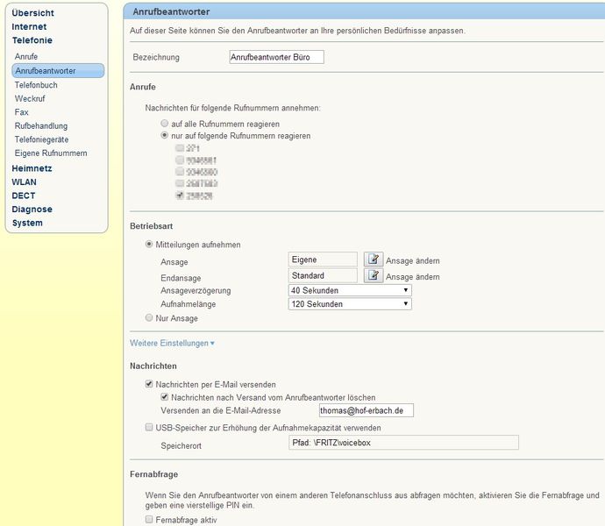Image resolution: width=605 pixels, height=526 pixels.
Task: Click the edit icon beside Endansage field
Action: tap(374, 275)
